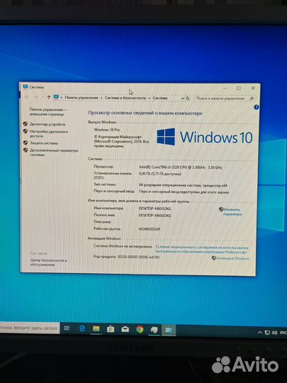Click the refresh button in address bar

tap(188, 98)
